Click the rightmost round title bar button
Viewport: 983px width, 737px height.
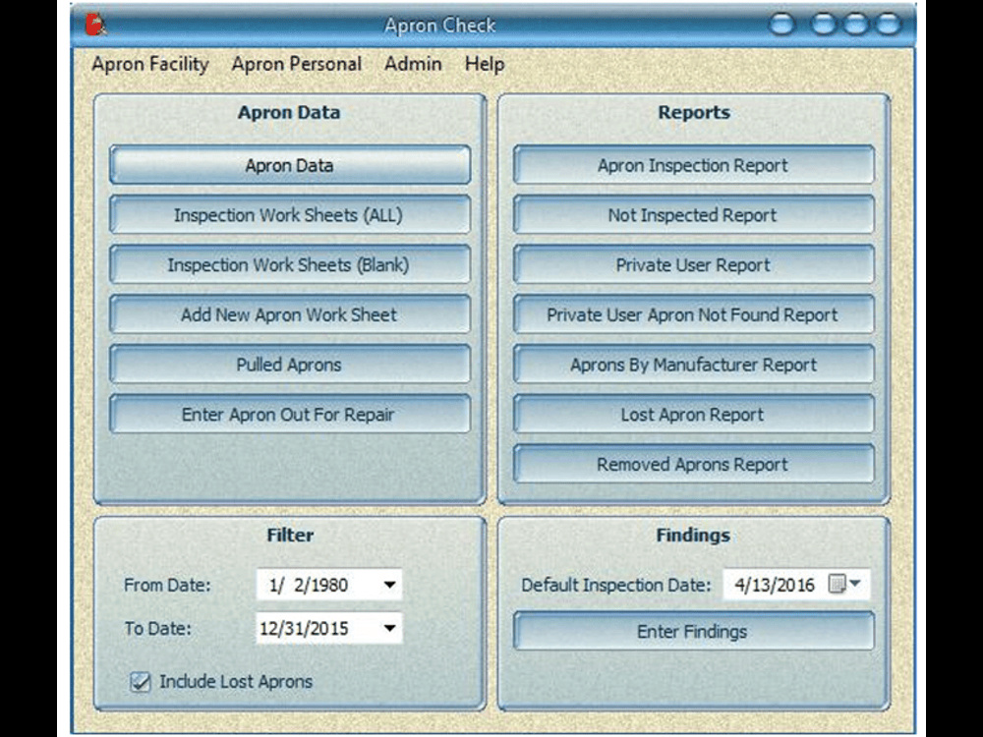(x=889, y=25)
